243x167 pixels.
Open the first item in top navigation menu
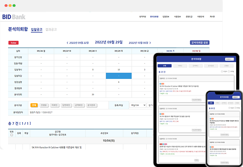pyautogui.click(x=143, y=17)
